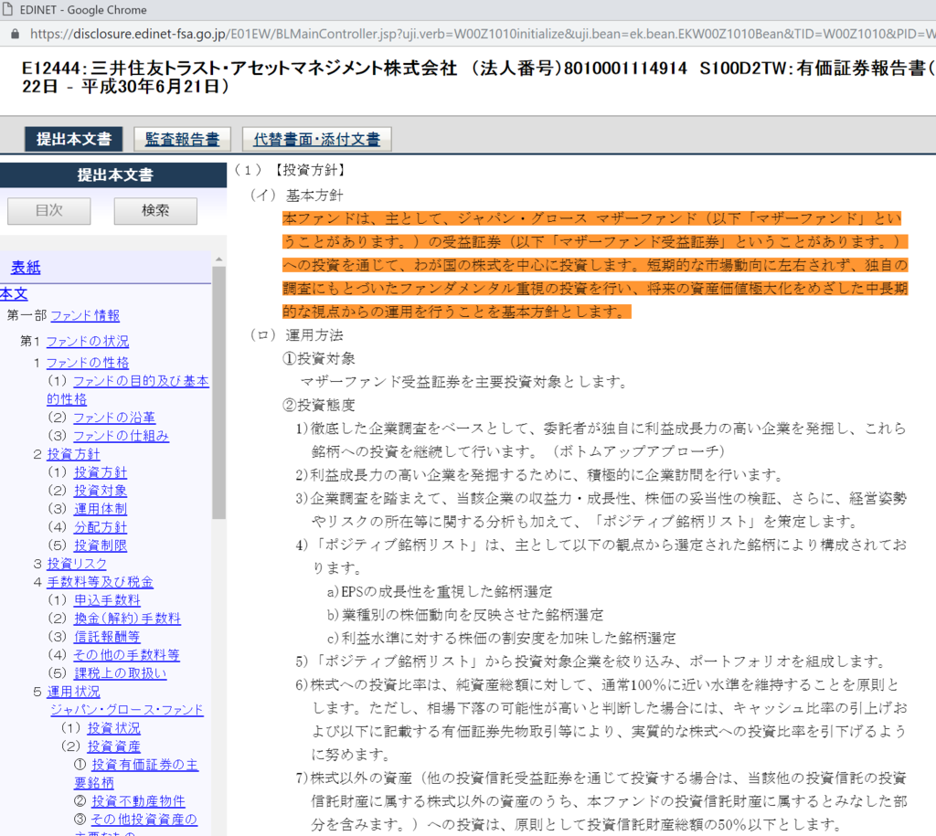Viewport: 936px width, 836px height.
Task: Open subsection (1) 投資方針 link
Action: (x=101, y=472)
